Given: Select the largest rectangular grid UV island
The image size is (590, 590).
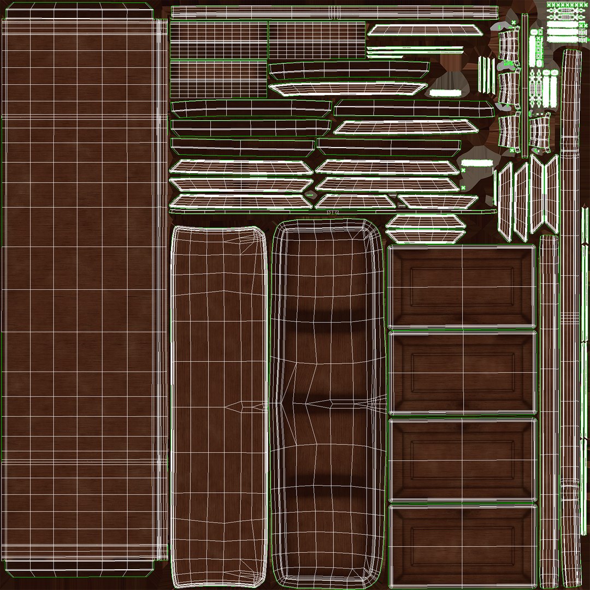Looking at the screenshot, I should point(85,290).
